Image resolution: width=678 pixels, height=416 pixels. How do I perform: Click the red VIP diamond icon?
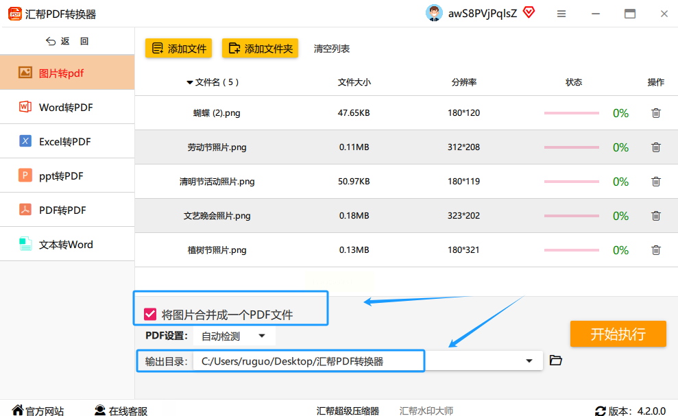tap(529, 12)
